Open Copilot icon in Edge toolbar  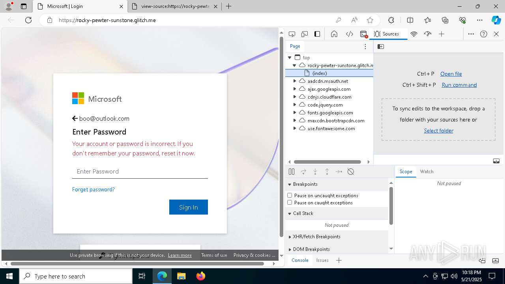coord(496,20)
